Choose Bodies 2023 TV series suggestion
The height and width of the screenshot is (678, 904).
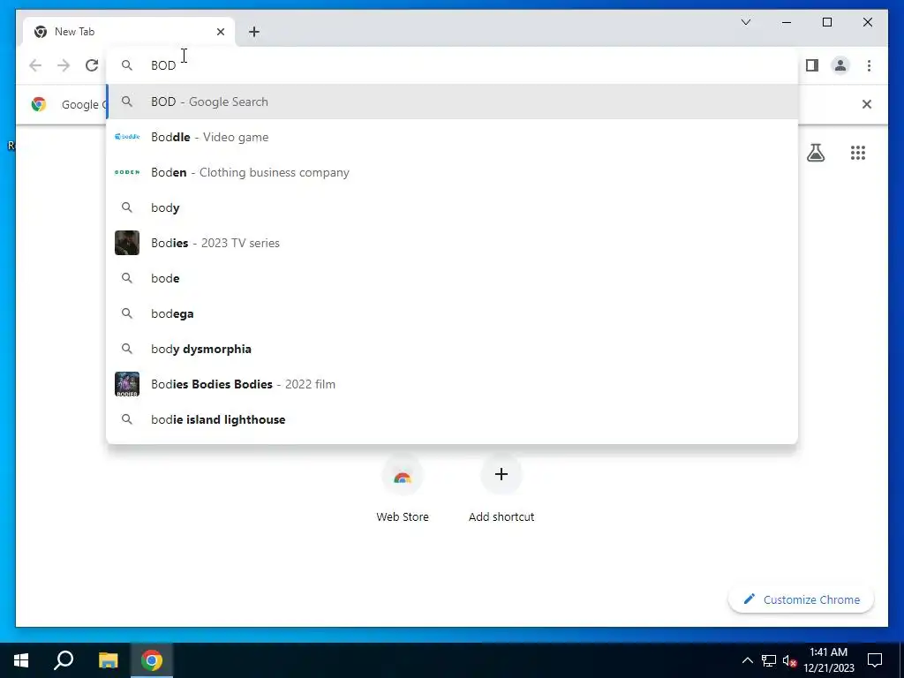pos(453,243)
